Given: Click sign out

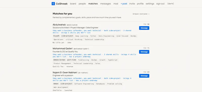Looking at the screenshot, I should click(x=160, y=4).
